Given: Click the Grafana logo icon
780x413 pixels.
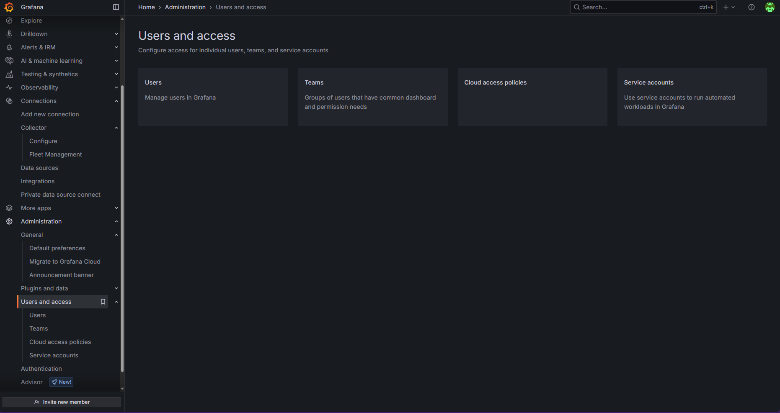Looking at the screenshot, I should 9,7.
